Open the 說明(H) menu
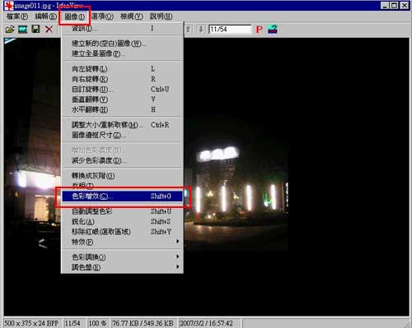The width and height of the screenshot is (412, 328). click(162, 16)
